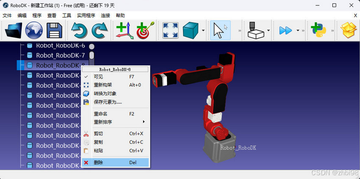
Task: Click the RoboDK logo in title bar
Action: click(x=6, y=5)
